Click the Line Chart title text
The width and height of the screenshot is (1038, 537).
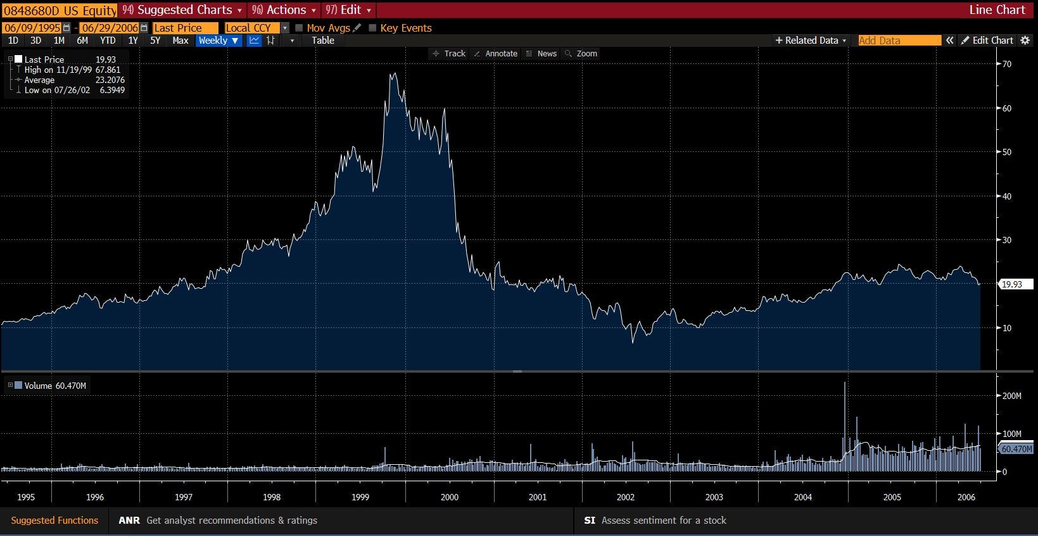point(997,10)
